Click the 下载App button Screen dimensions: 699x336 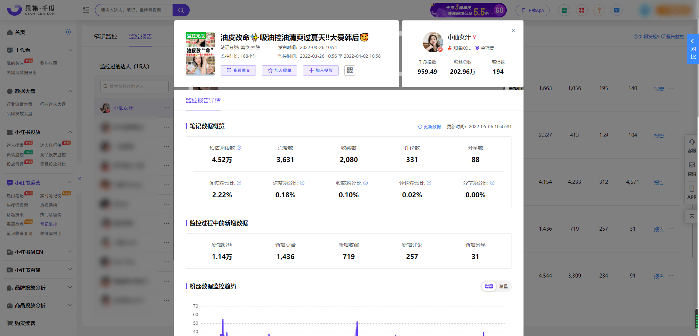coord(533,11)
